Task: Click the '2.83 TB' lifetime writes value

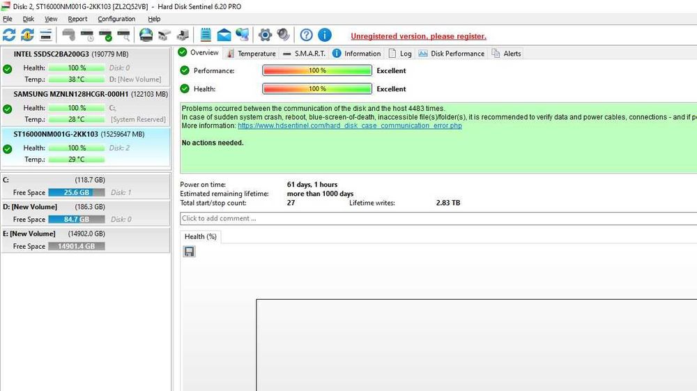Action: 448,203
